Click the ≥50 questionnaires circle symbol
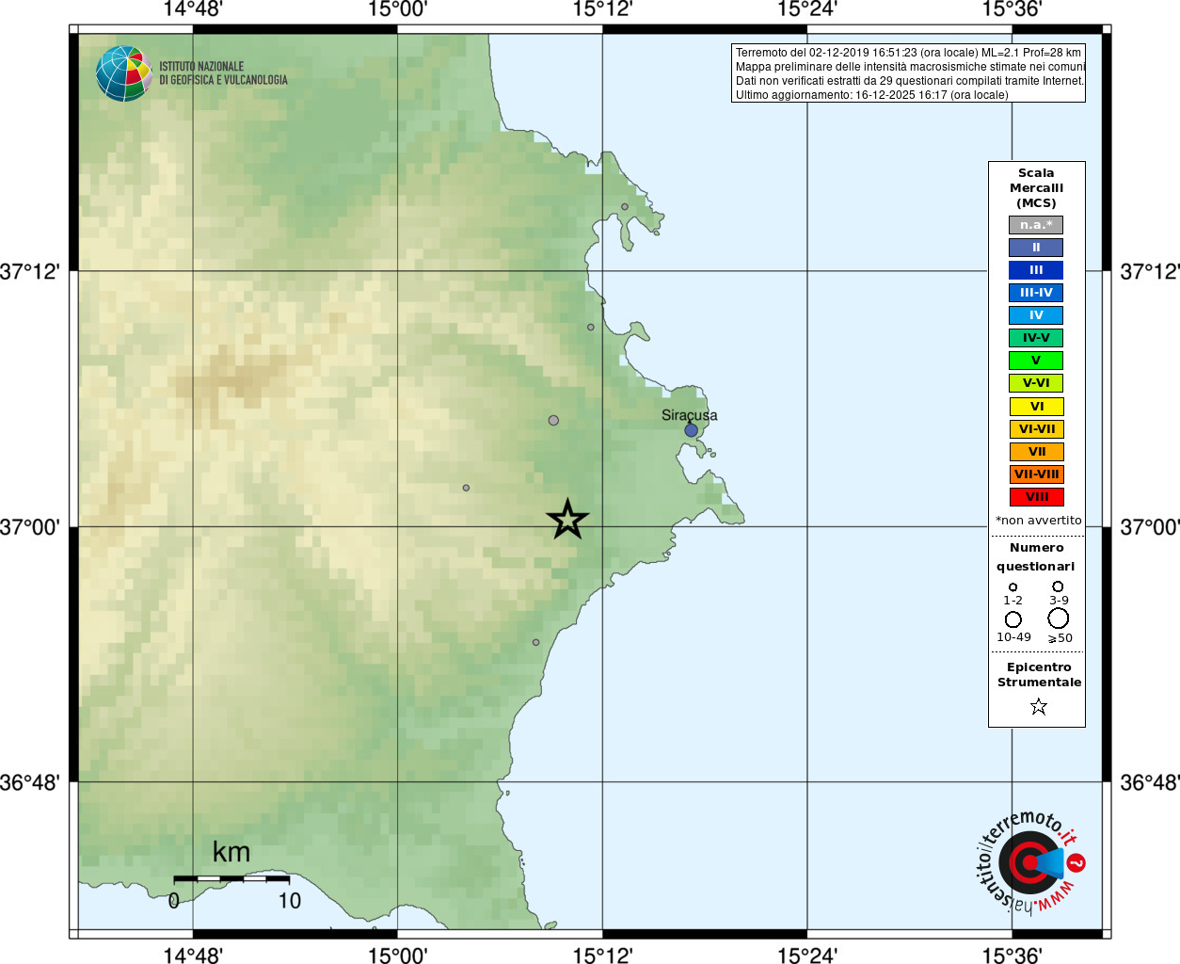Image resolution: width=1180 pixels, height=964 pixels. (1059, 619)
